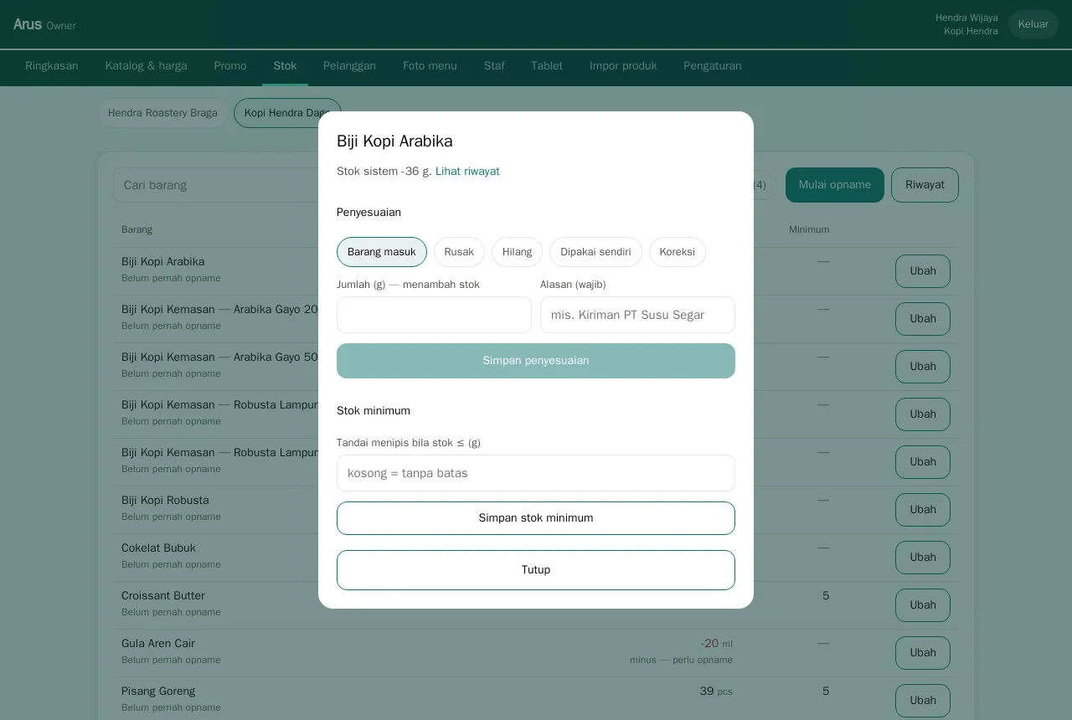The height and width of the screenshot is (720, 1072).
Task: Open the Tablet tab
Action: [x=547, y=66]
